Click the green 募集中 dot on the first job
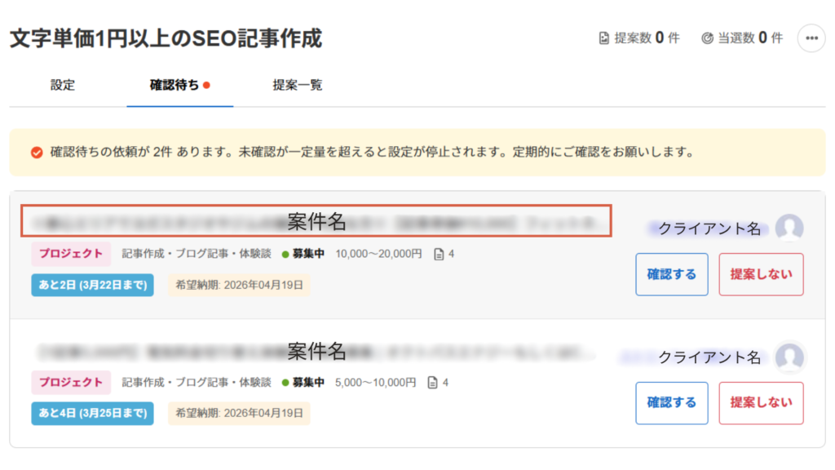This screenshot has width=835, height=470. (285, 255)
